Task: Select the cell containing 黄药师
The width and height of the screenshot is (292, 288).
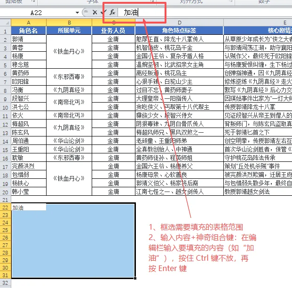Action: pos(29,73)
